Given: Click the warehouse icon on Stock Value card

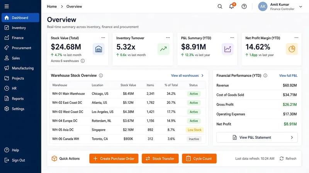Looking at the screenshot, I should [x=98, y=49].
